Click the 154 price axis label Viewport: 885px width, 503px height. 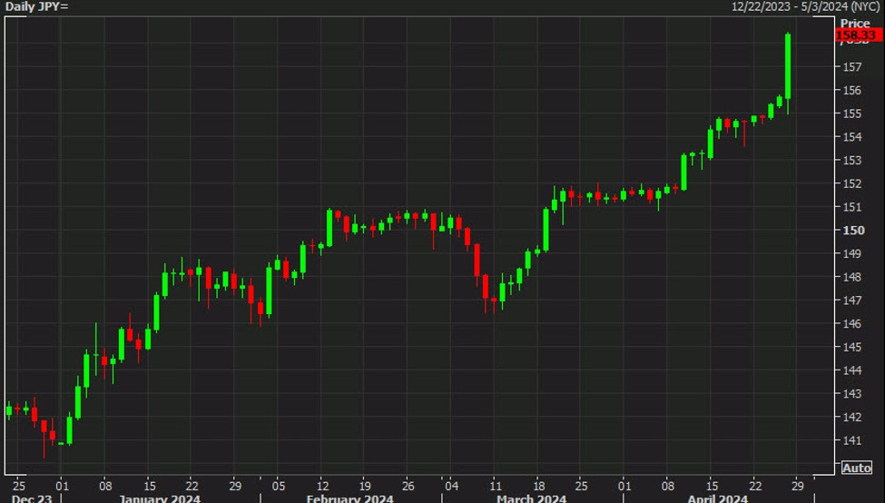(852, 136)
